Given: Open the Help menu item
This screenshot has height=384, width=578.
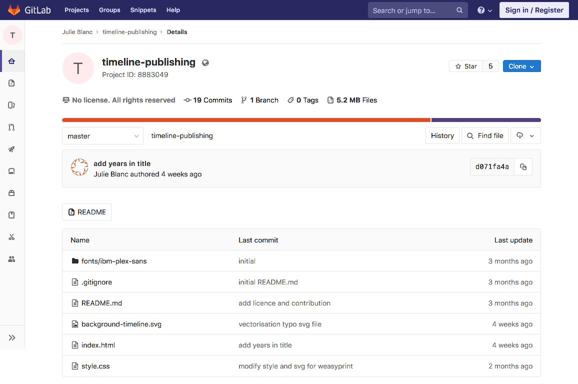Looking at the screenshot, I should (x=173, y=10).
